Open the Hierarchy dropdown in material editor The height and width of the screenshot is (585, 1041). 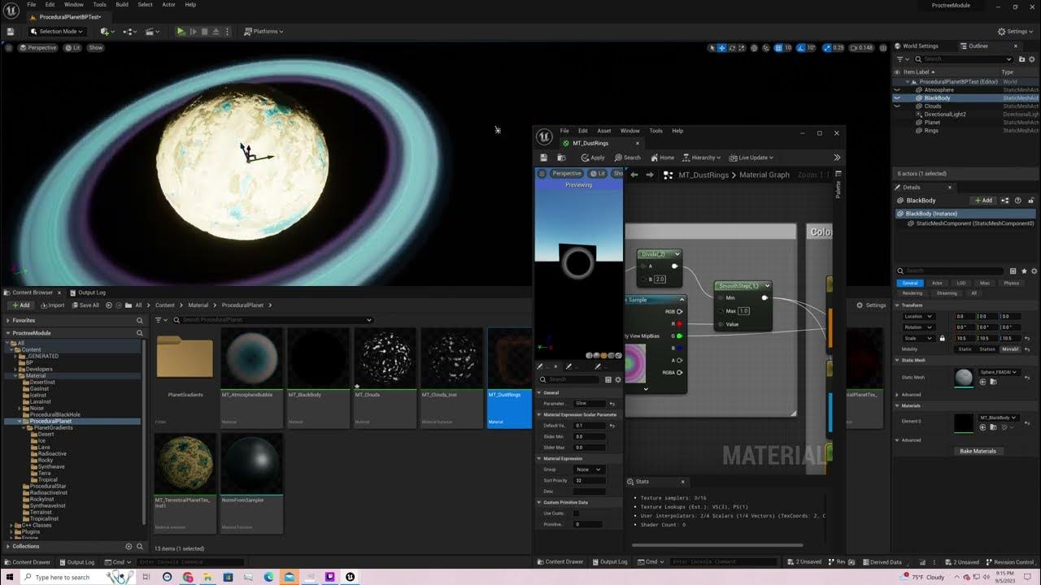coord(703,158)
